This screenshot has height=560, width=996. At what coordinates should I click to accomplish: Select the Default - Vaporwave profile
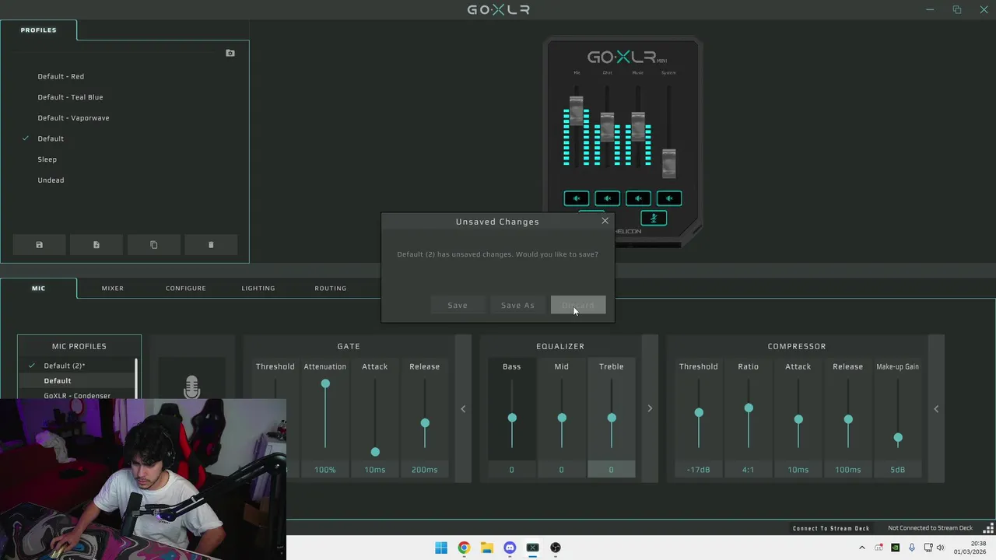point(73,118)
